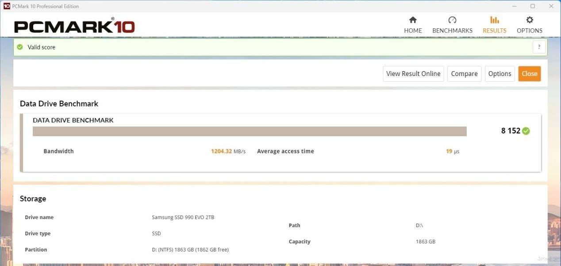Click the PCMARK10 logo
Image resolution: width=561 pixels, height=266 pixels.
(x=74, y=26)
